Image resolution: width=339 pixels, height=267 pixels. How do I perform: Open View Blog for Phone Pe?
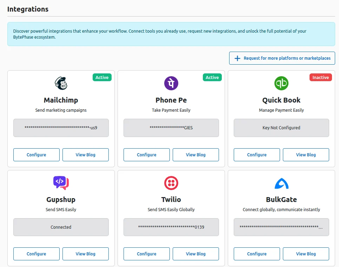[x=196, y=155]
